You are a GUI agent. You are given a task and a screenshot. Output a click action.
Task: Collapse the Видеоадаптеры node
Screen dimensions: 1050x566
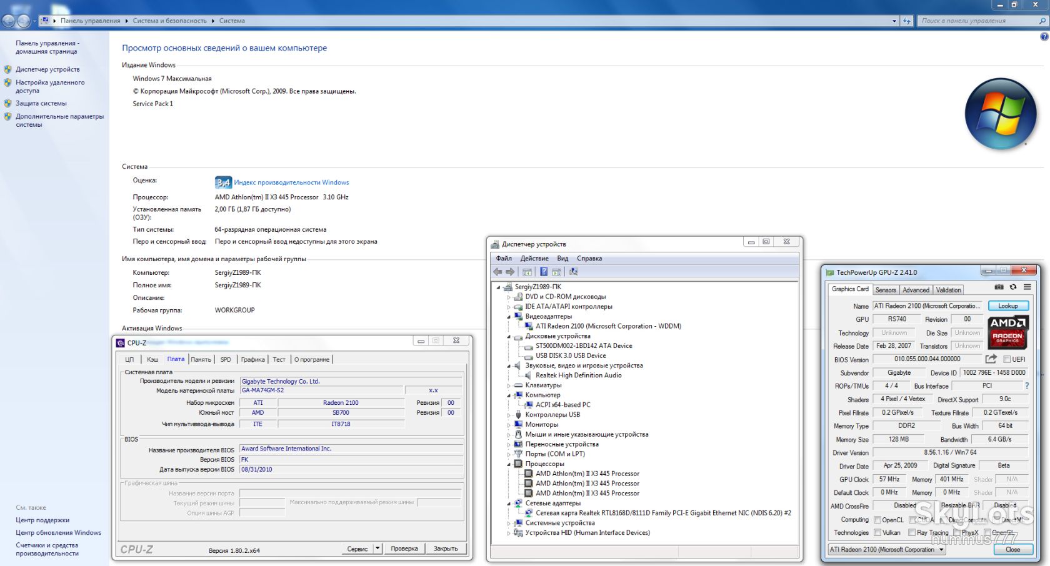point(509,317)
